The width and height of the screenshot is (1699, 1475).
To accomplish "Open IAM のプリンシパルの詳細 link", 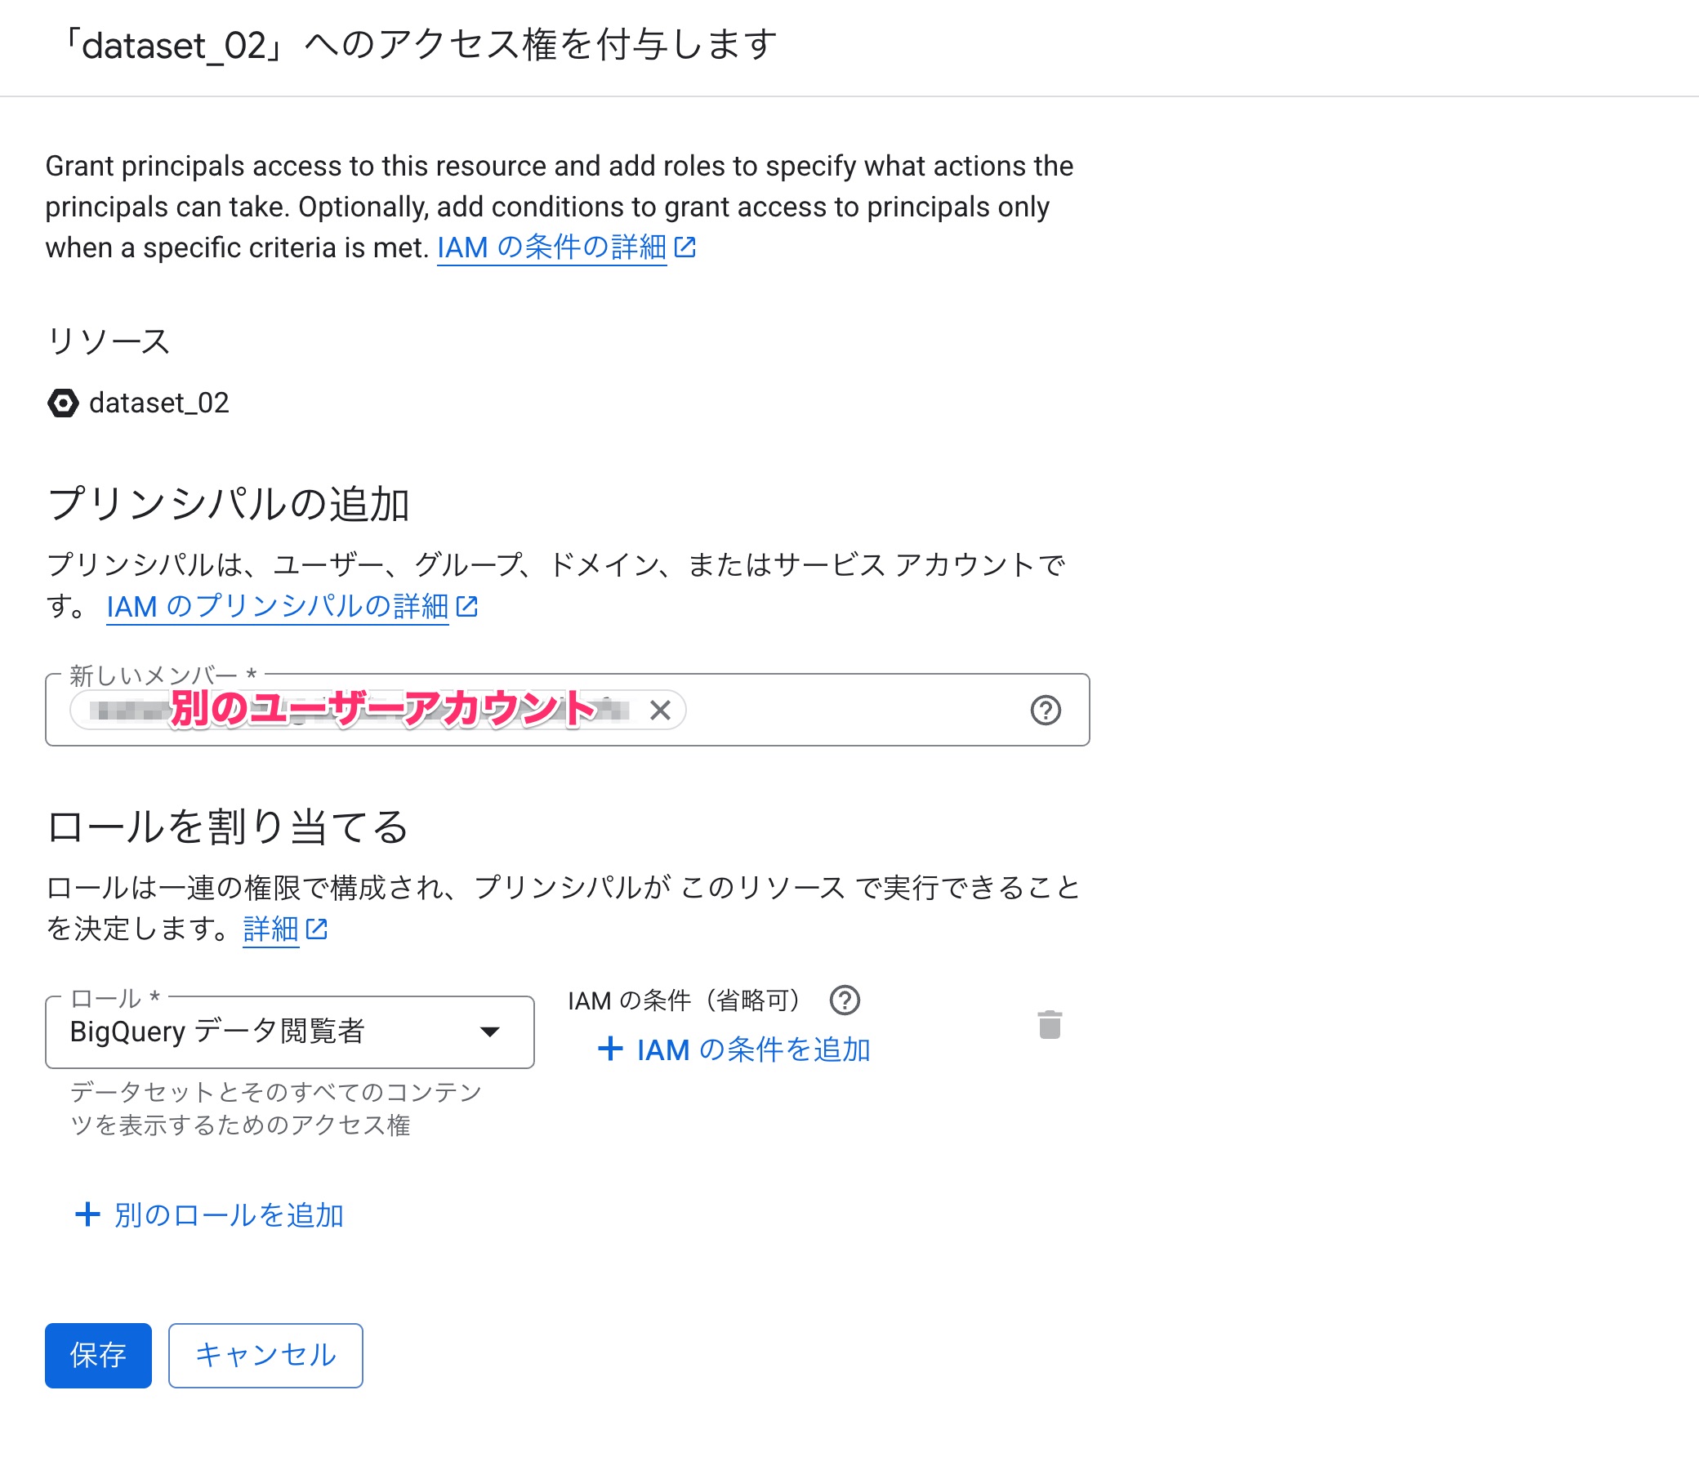I will pos(278,607).
